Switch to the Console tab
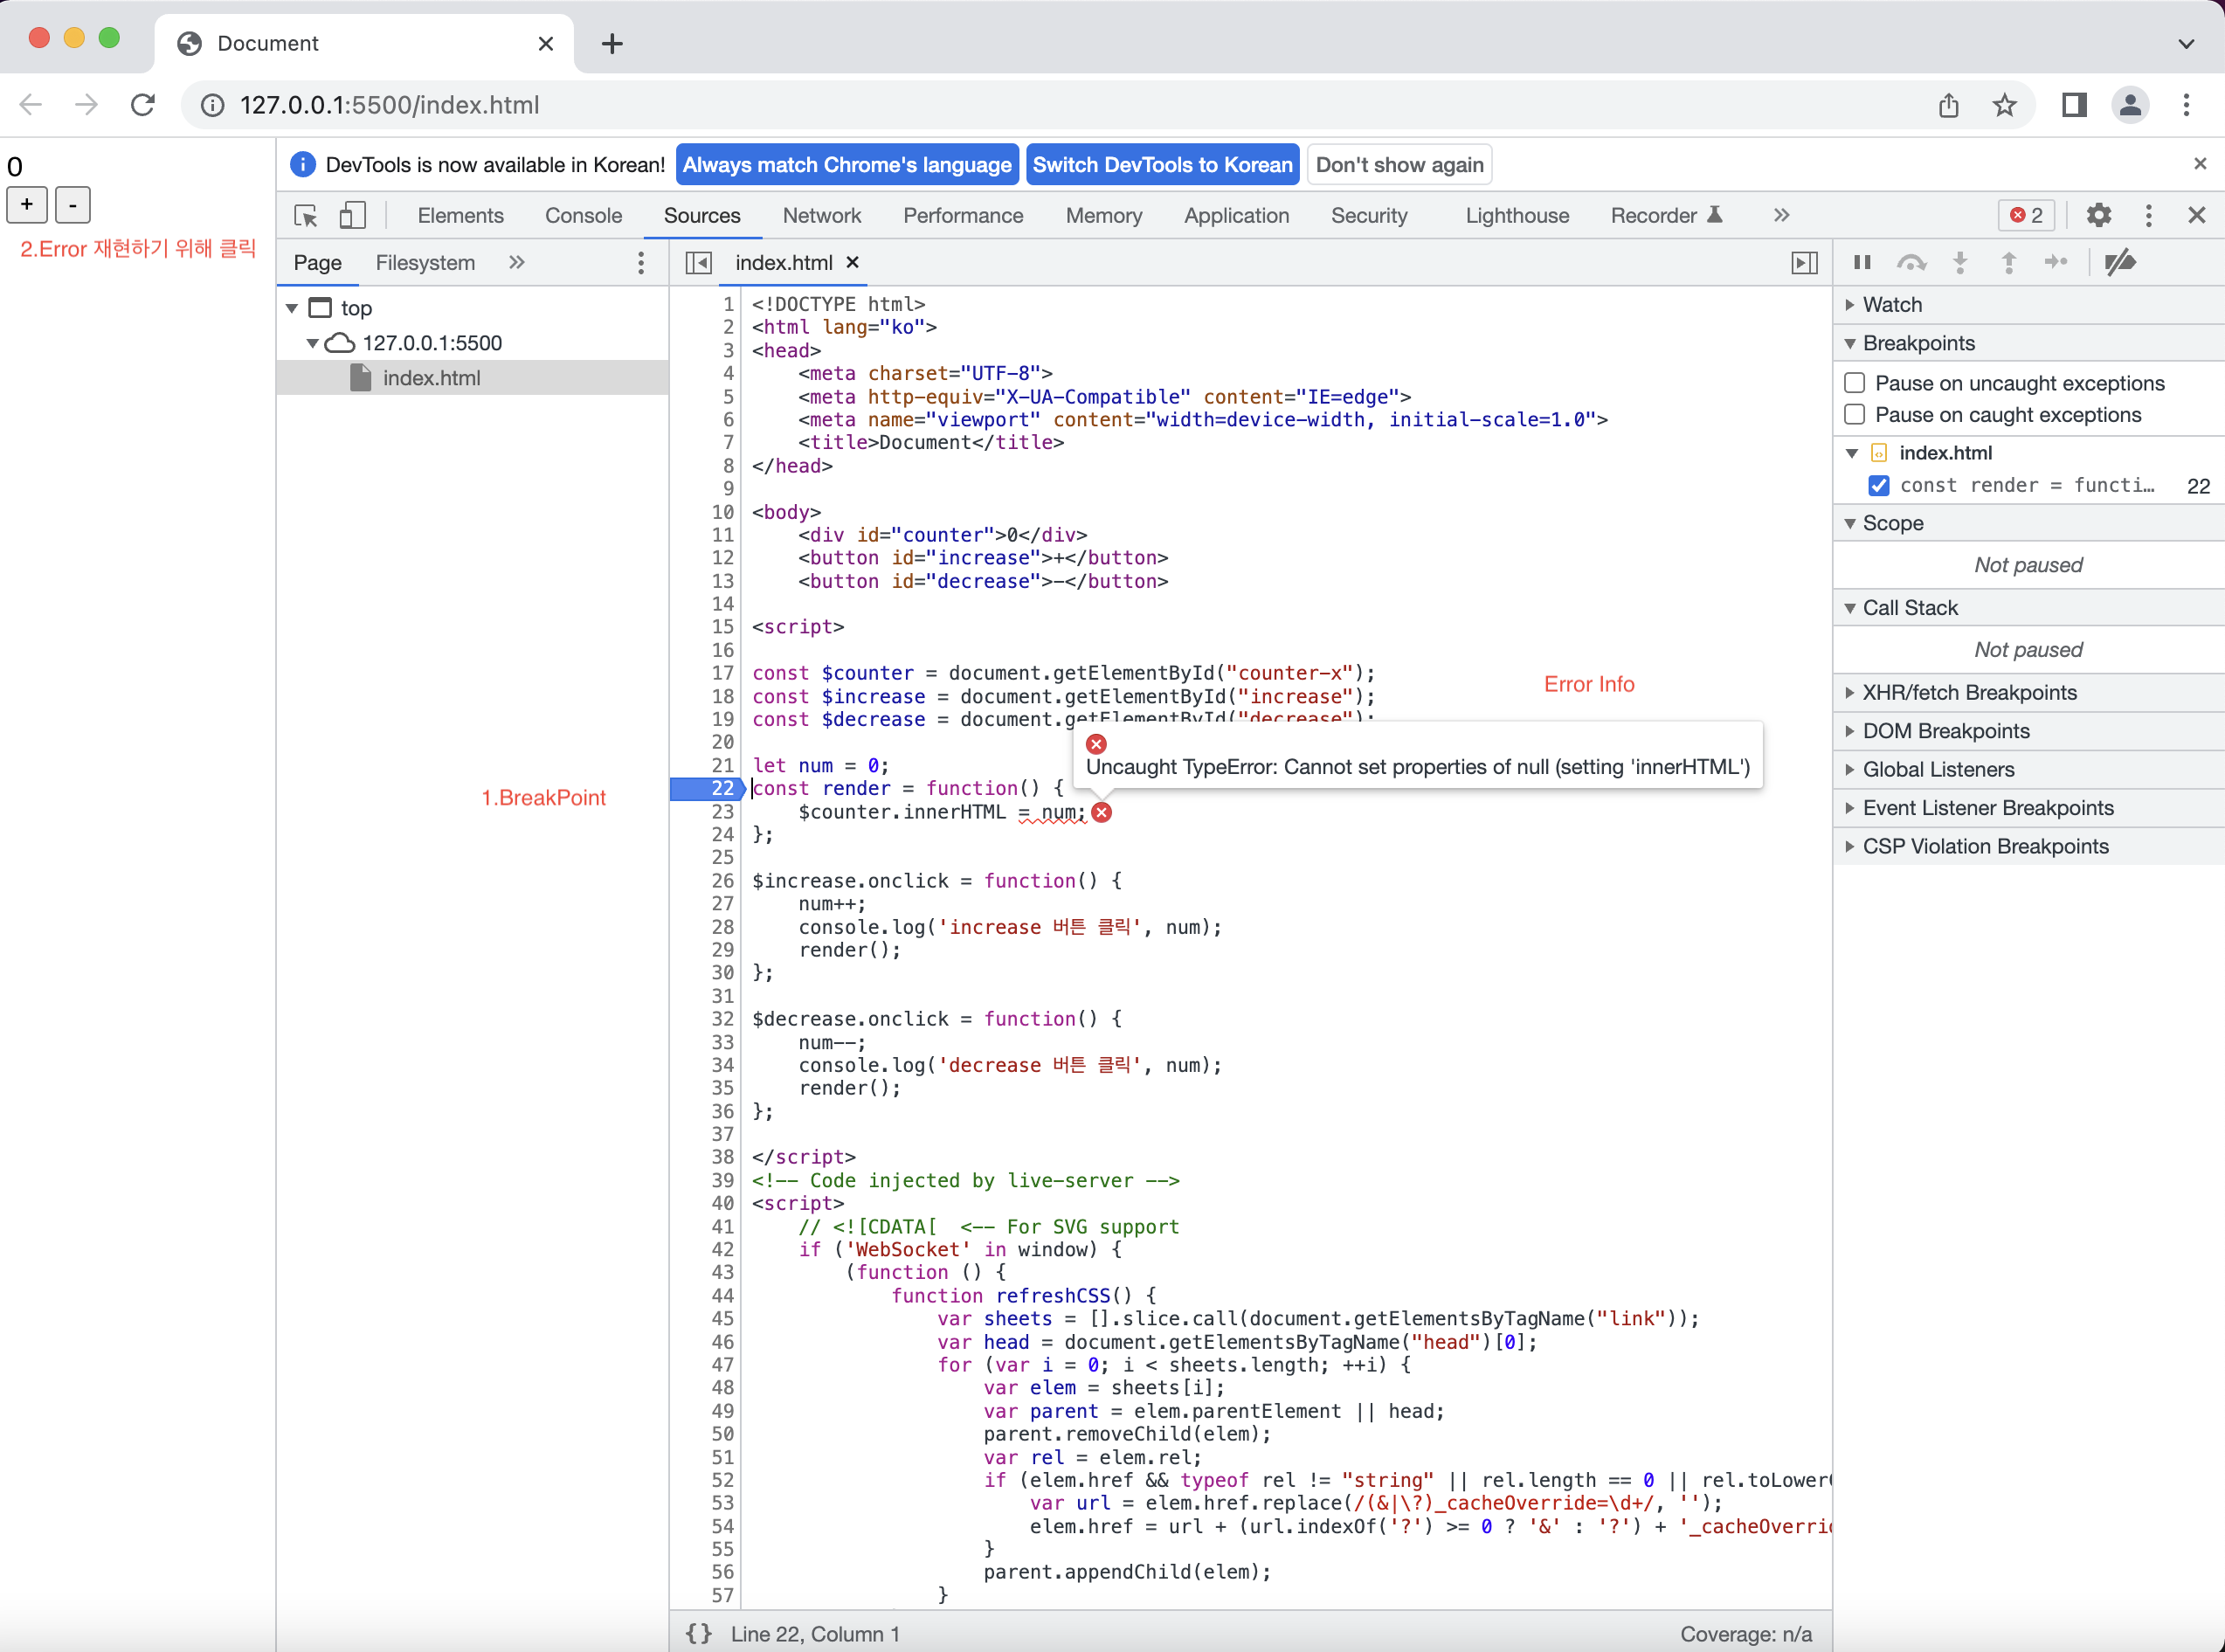 (583, 216)
